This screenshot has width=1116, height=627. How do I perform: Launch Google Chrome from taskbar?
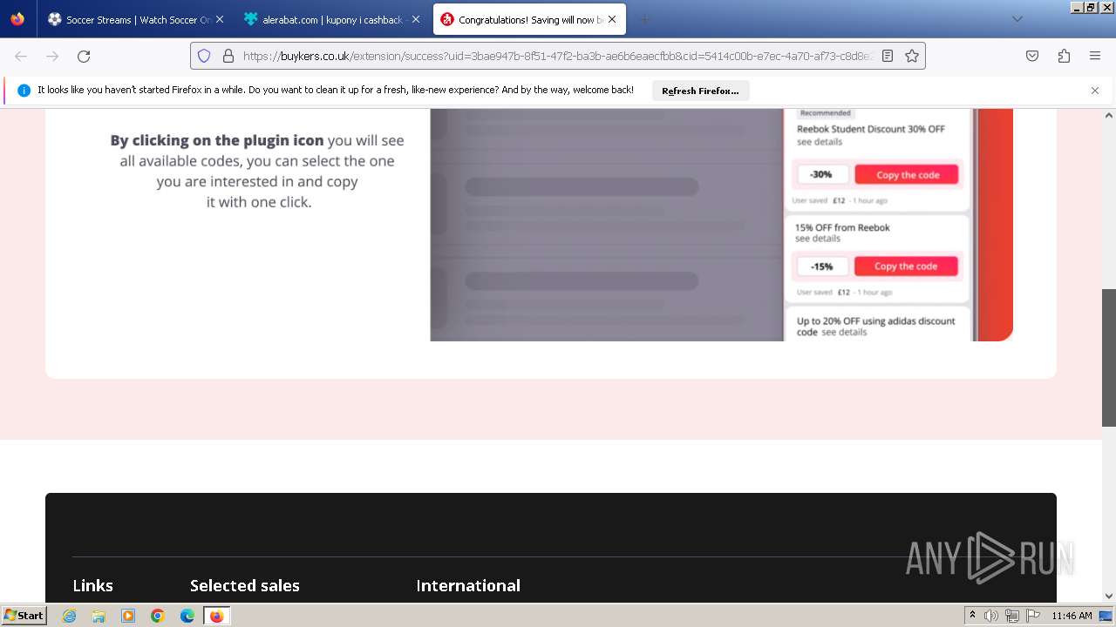[158, 616]
